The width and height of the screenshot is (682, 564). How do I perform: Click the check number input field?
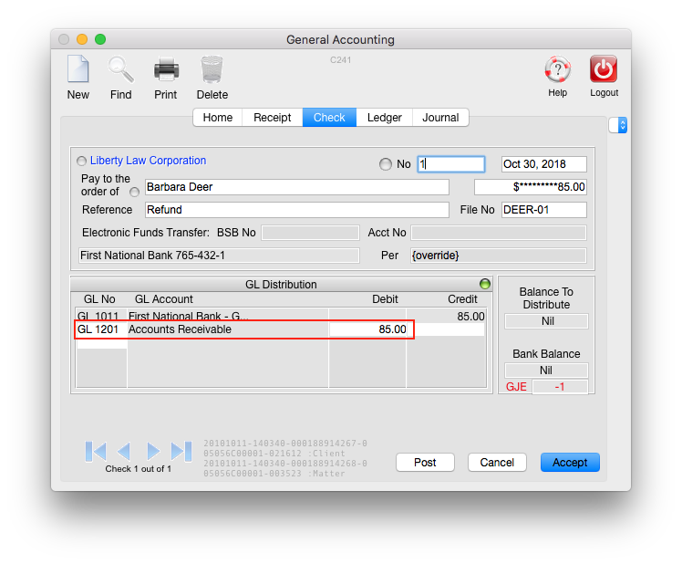click(451, 164)
